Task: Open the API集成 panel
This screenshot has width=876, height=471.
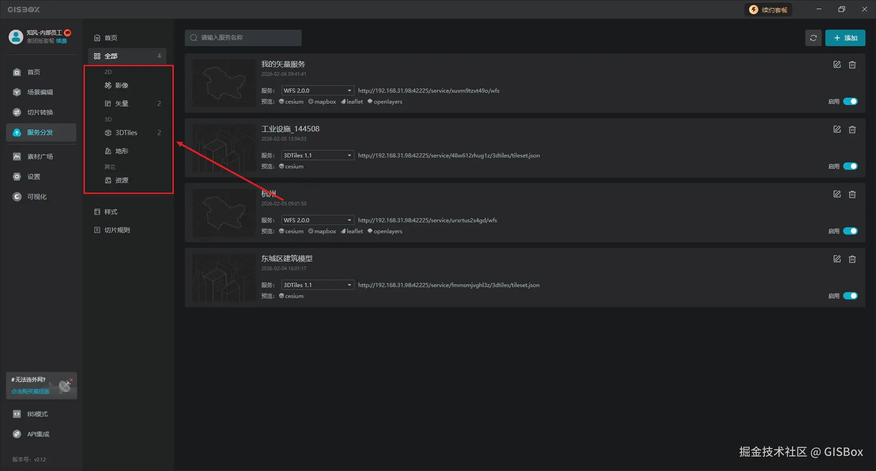Action: pyautogui.click(x=37, y=434)
